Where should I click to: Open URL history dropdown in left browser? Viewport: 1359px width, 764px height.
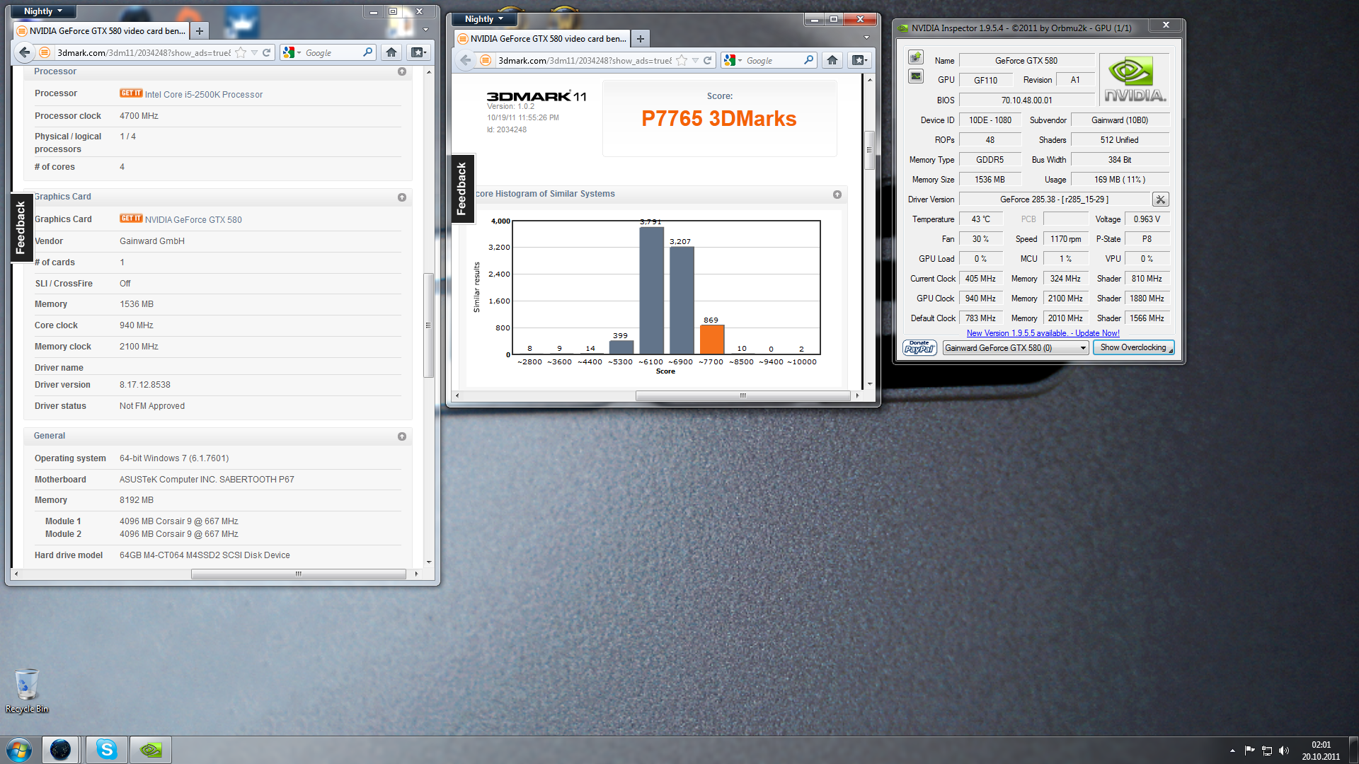coord(254,52)
